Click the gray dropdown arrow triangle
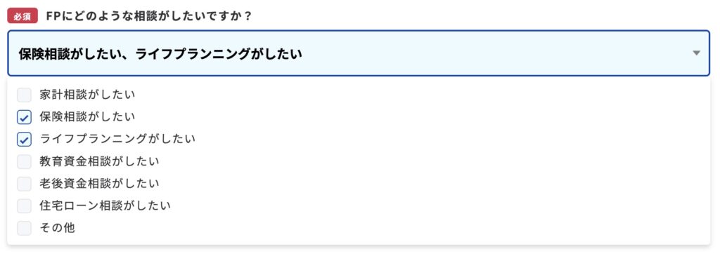720x256 pixels. pyautogui.click(x=696, y=53)
